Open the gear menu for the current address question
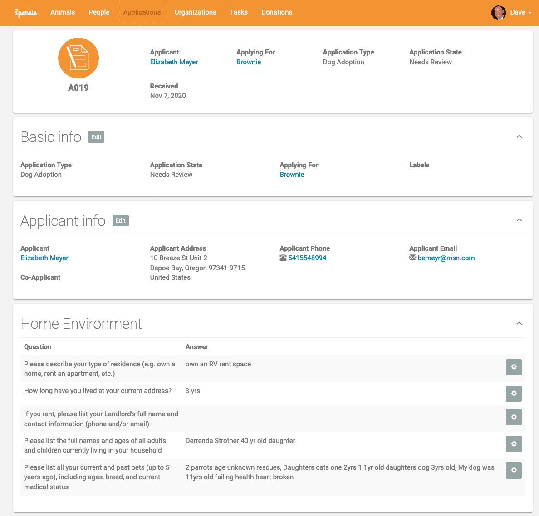Screen dimensions: 539x516 click(x=514, y=394)
